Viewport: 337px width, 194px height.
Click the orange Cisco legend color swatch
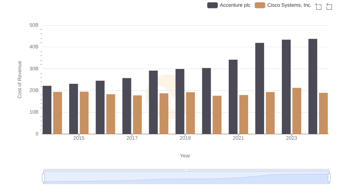point(260,5)
